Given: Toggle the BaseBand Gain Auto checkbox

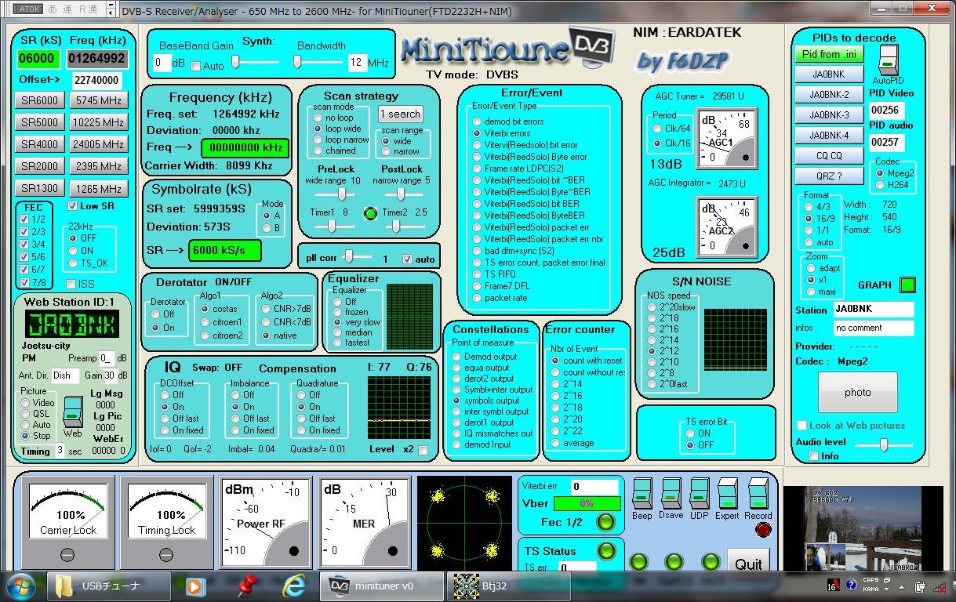Looking at the screenshot, I should click(195, 66).
